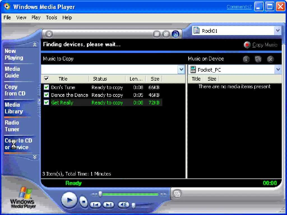Viewport: 287px width, 215px height.
Task: Open the Rock01 playlist dropdown
Action: pyautogui.click(x=278, y=31)
